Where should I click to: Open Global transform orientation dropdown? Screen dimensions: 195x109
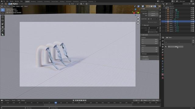(x=73, y=4)
